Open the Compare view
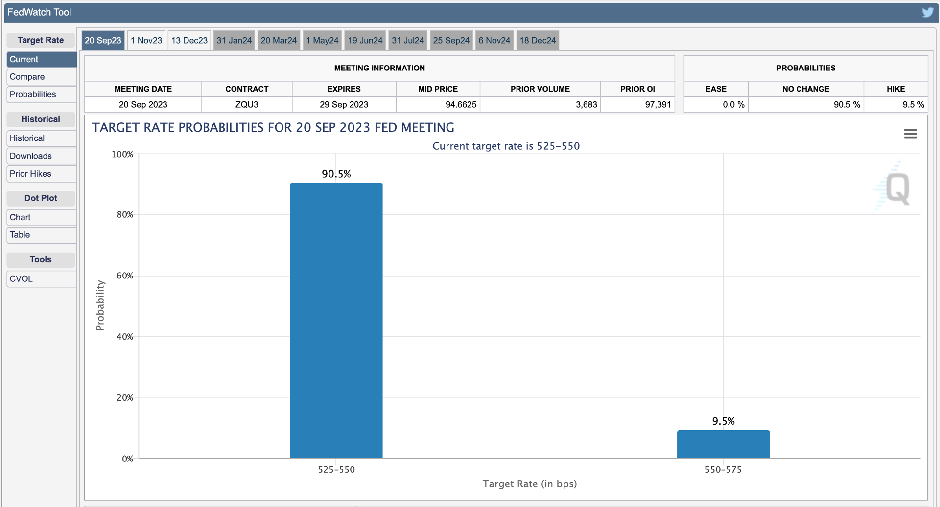 coord(42,77)
